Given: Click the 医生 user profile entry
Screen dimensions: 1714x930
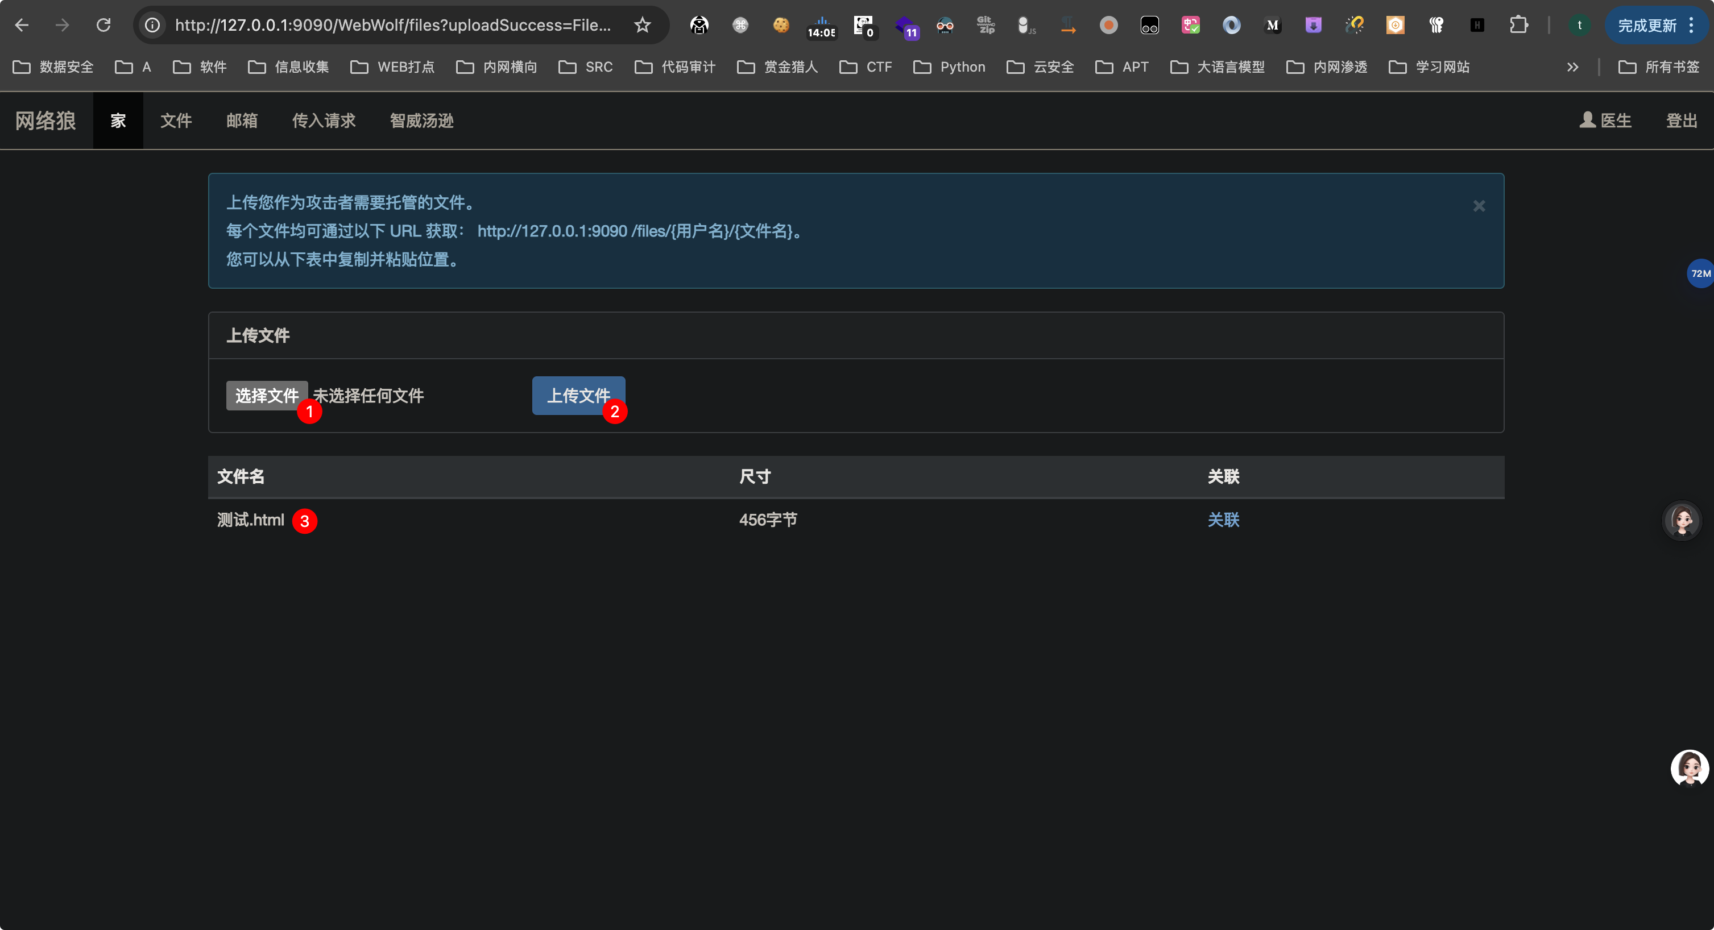Looking at the screenshot, I should point(1605,121).
